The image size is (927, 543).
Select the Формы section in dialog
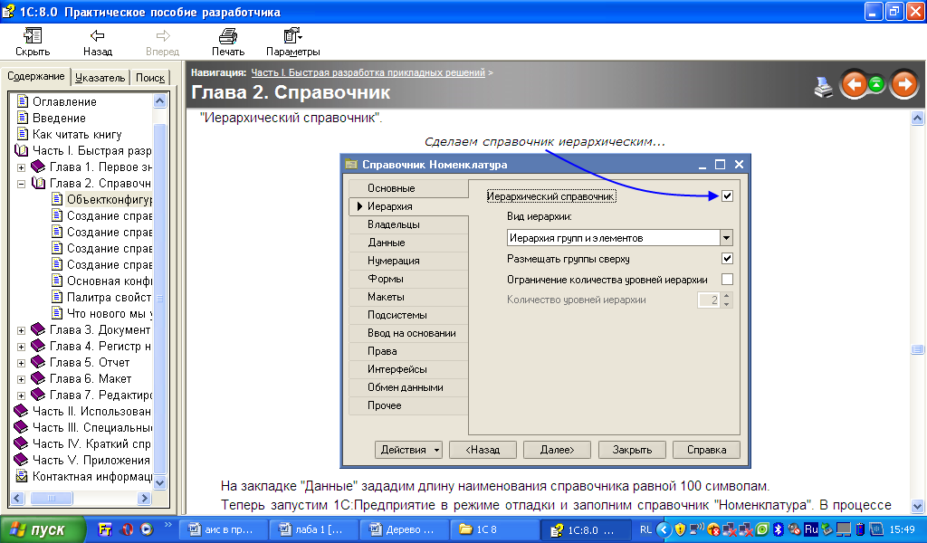tap(408, 279)
